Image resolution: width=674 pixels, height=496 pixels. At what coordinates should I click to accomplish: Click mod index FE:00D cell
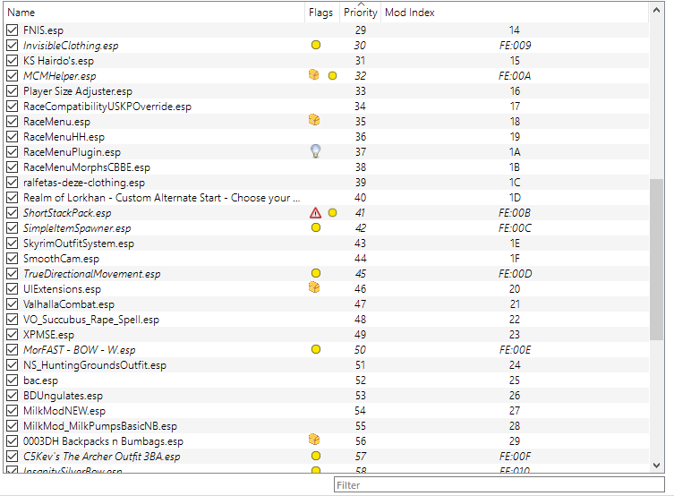[x=515, y=274]
